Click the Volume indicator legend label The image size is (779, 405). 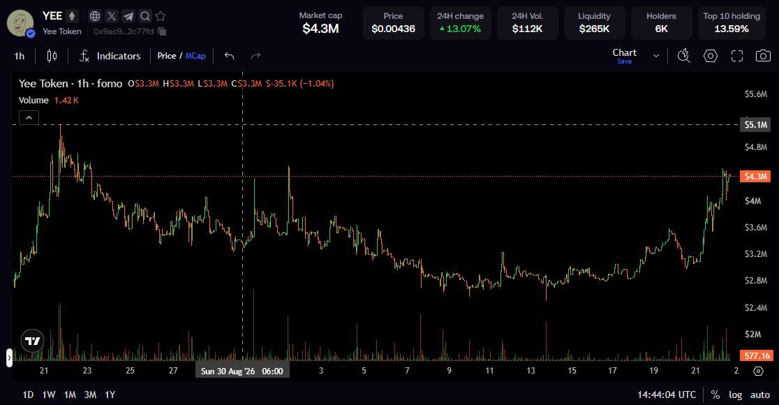point(34,100)
